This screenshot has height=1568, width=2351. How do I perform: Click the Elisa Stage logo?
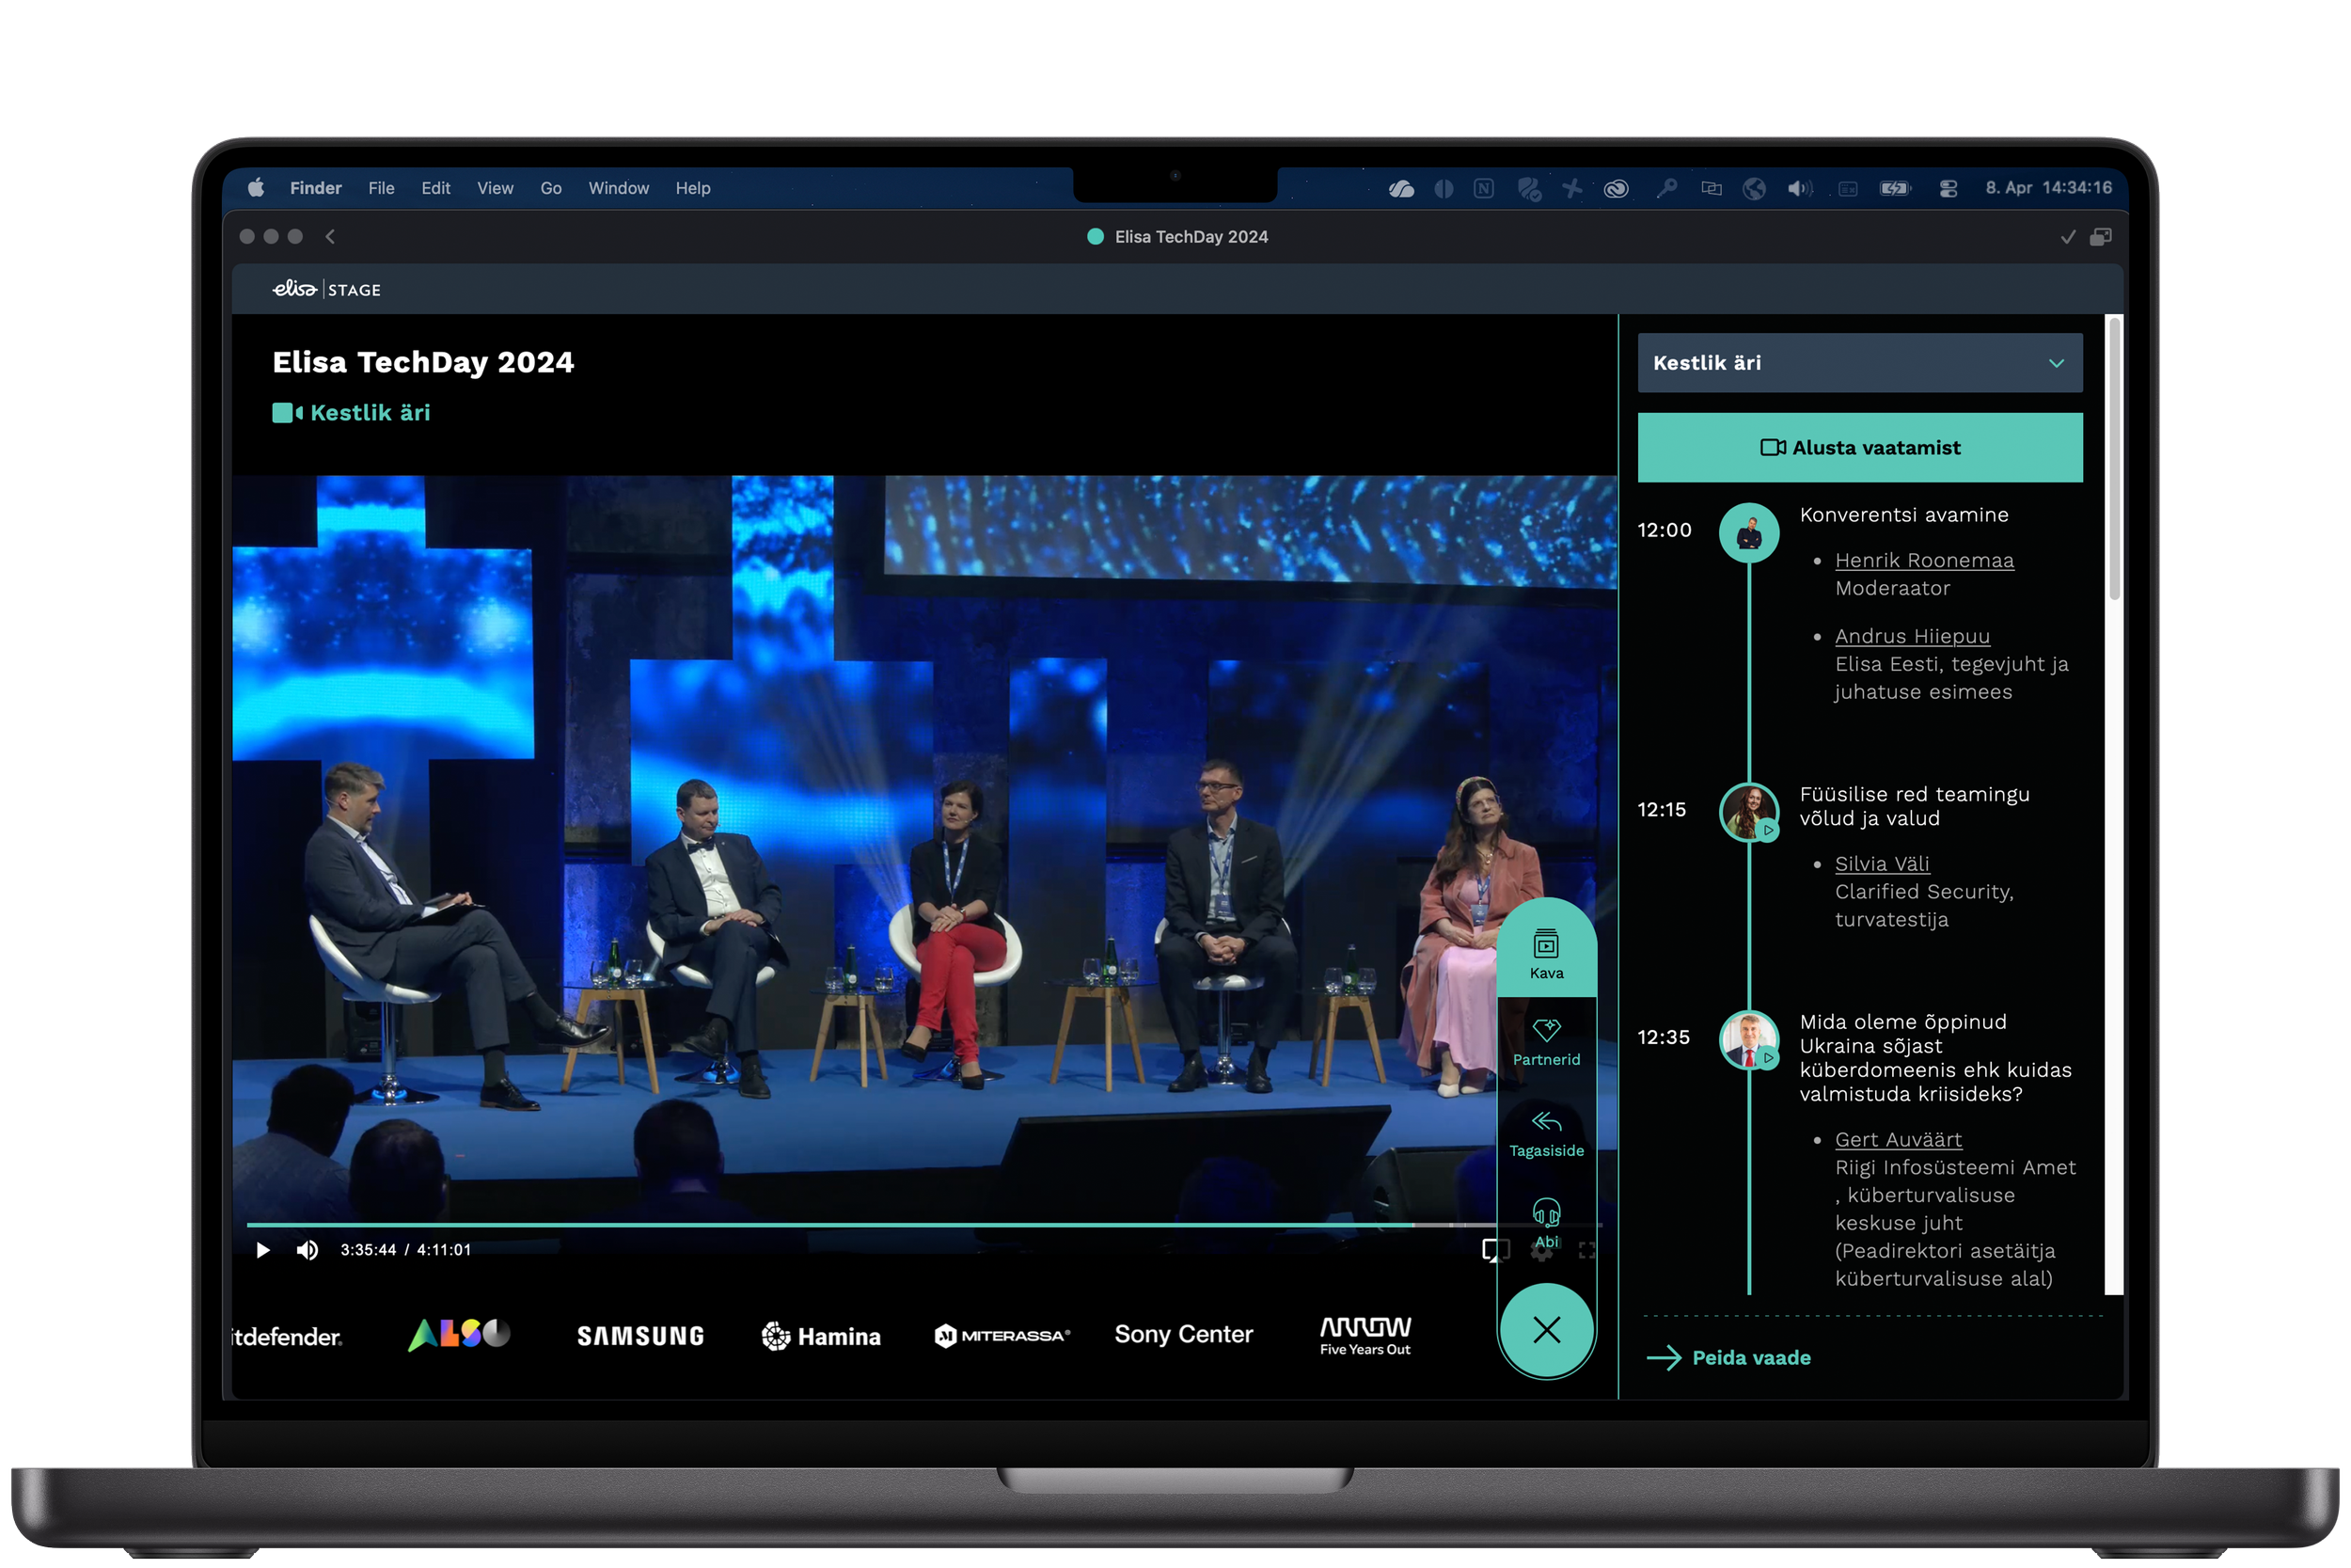326,289
